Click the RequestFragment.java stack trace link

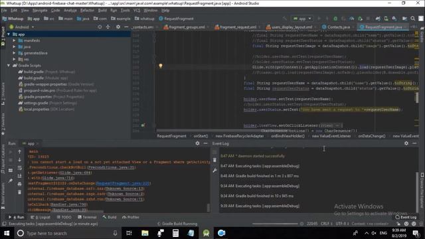coord(123,183)
